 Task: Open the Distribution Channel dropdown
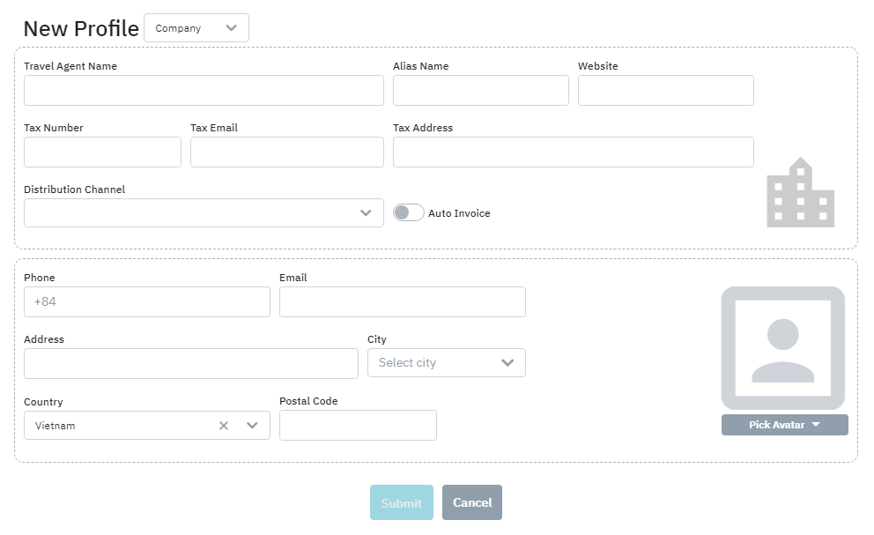click(204, 213)
